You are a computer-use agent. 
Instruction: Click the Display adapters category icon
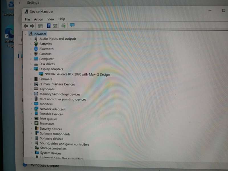point(36,69)
